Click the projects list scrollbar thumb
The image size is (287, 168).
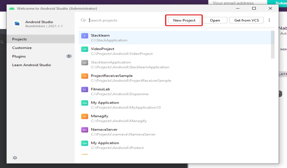click(x=273, y=45)
